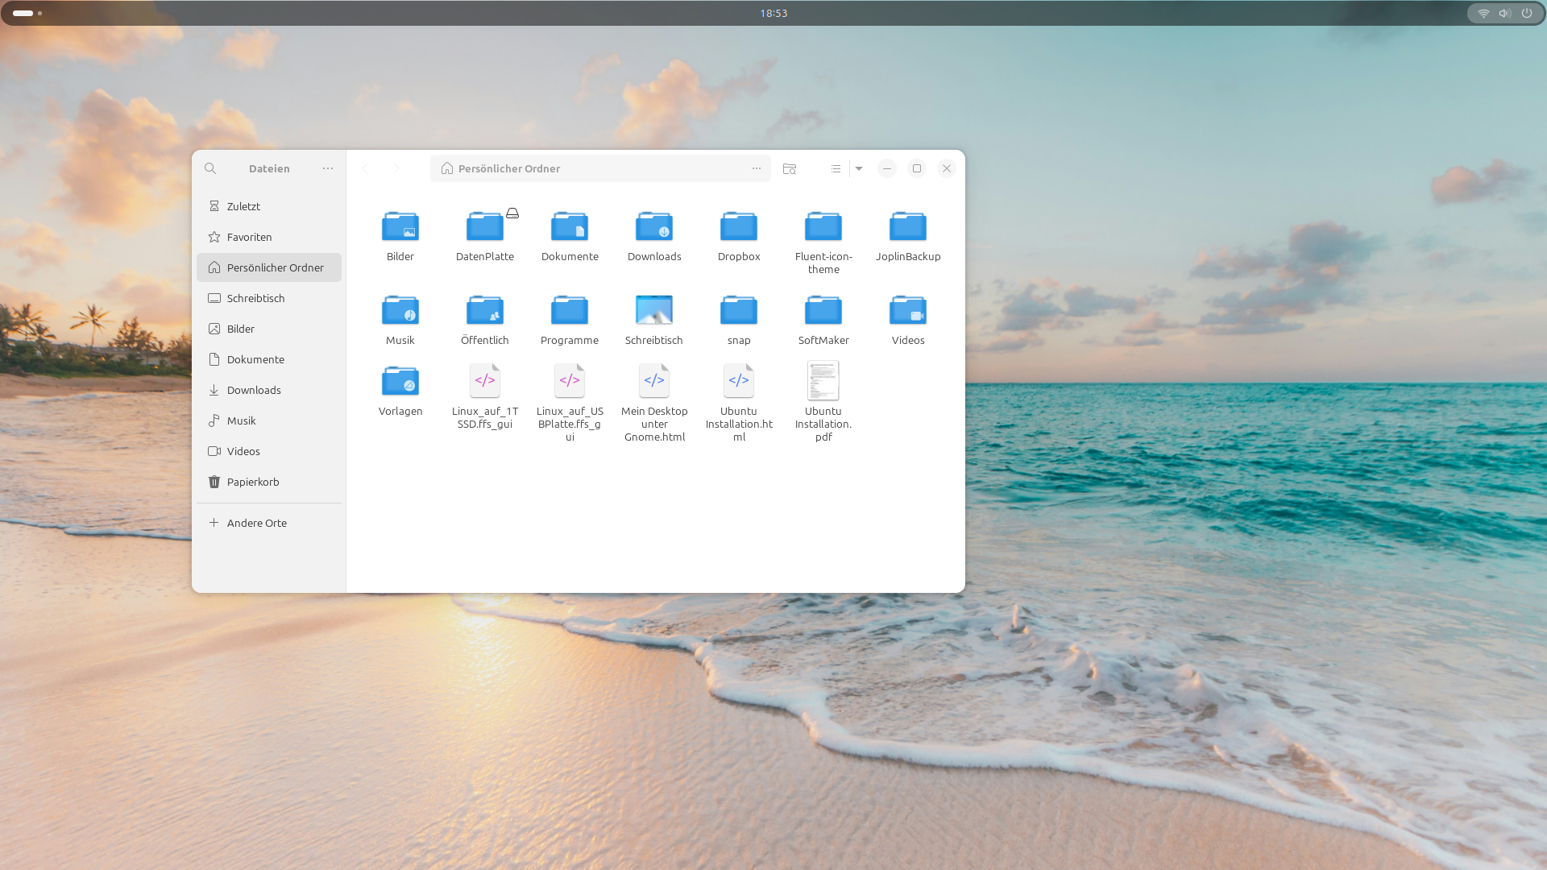Image resolution: width=1547 pixels, height=870 pixels.
Task: Select the Videos folder icon in grid
Action: (908, 310)
